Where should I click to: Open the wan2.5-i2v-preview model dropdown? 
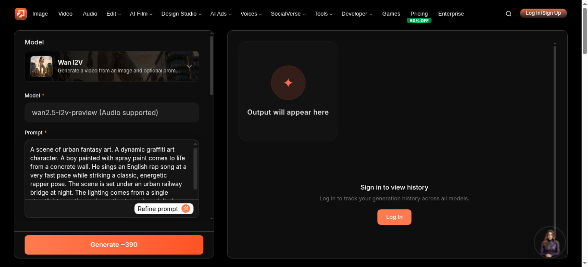(112, 113)
